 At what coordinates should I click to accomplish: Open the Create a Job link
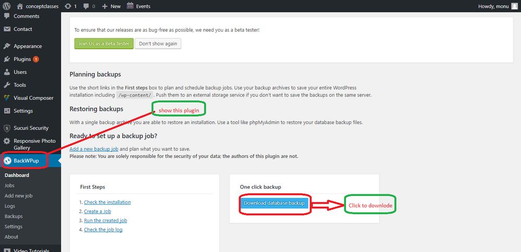(x=97, y=211)
